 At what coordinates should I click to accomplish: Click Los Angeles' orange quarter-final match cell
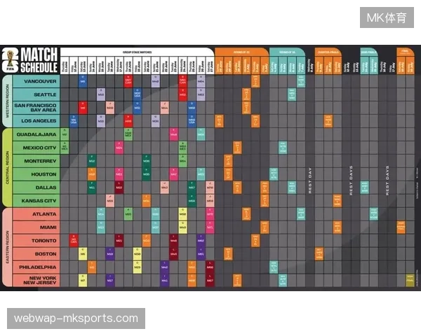coord(328,121)
